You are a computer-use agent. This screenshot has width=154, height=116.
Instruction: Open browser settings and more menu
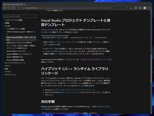click(x=149, y=8)
